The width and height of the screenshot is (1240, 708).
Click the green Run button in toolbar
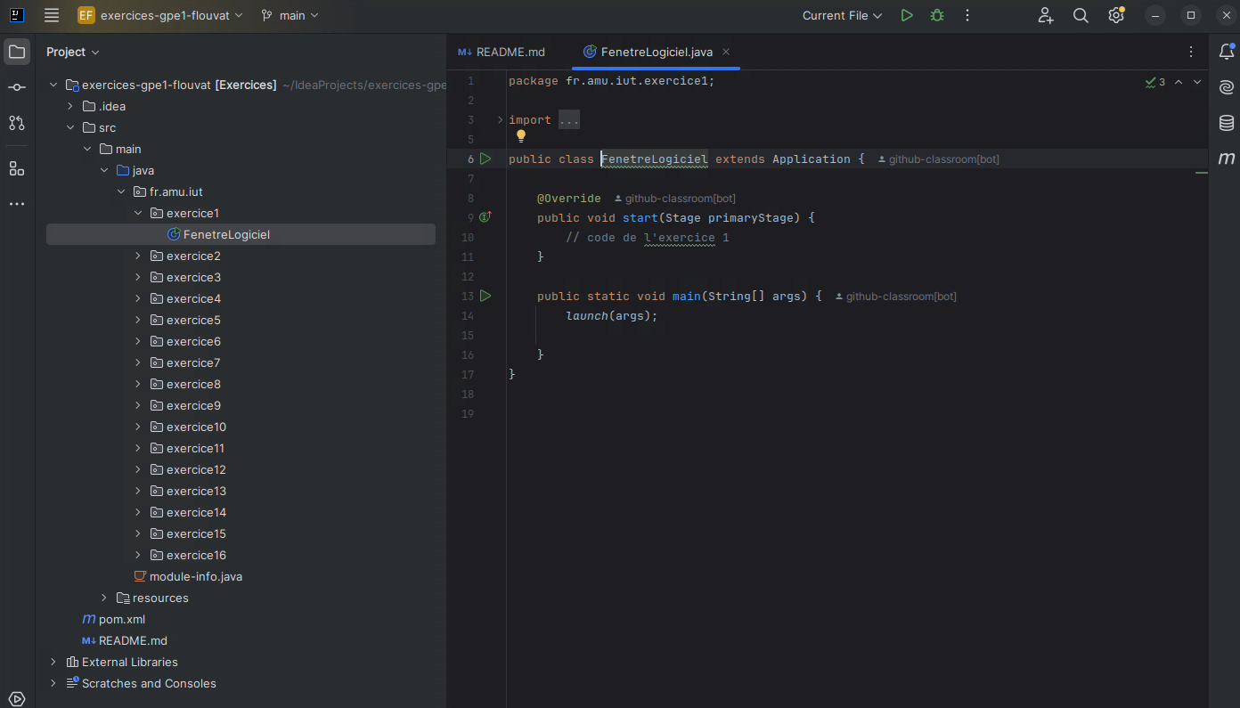click(x=907, y=15)
